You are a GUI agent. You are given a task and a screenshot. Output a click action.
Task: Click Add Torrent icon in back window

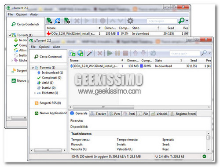point(49,21)
